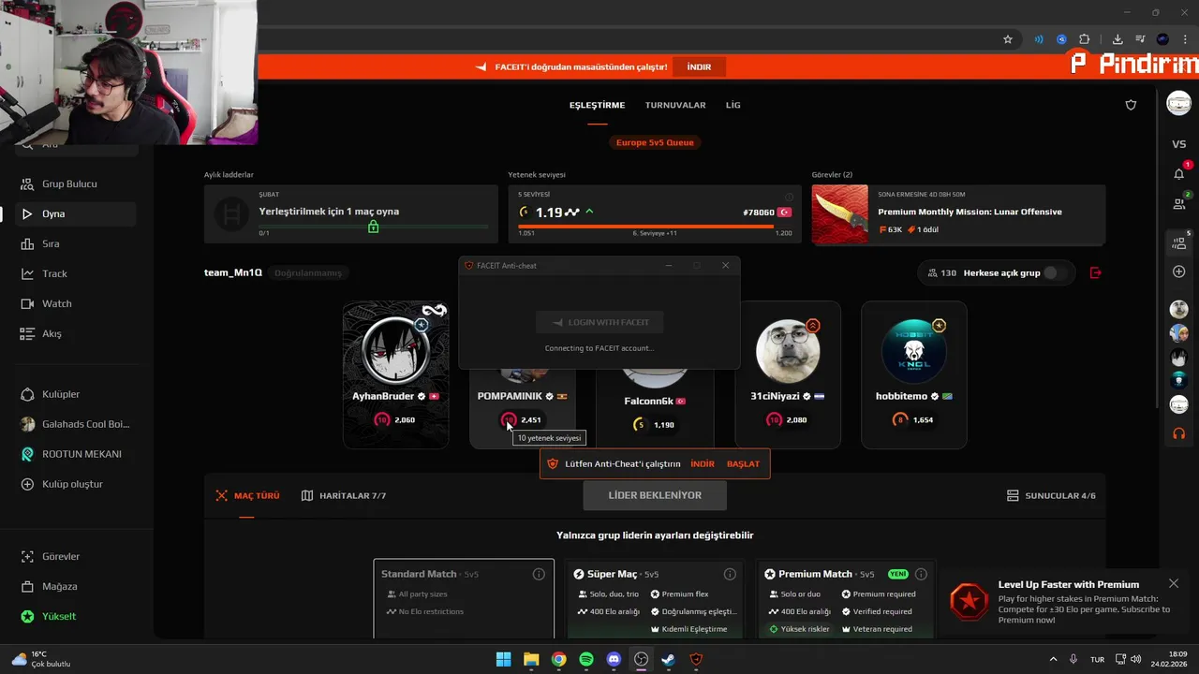Open Track in the sidebar
The image size is (1199, 674).
click(54, 273)
